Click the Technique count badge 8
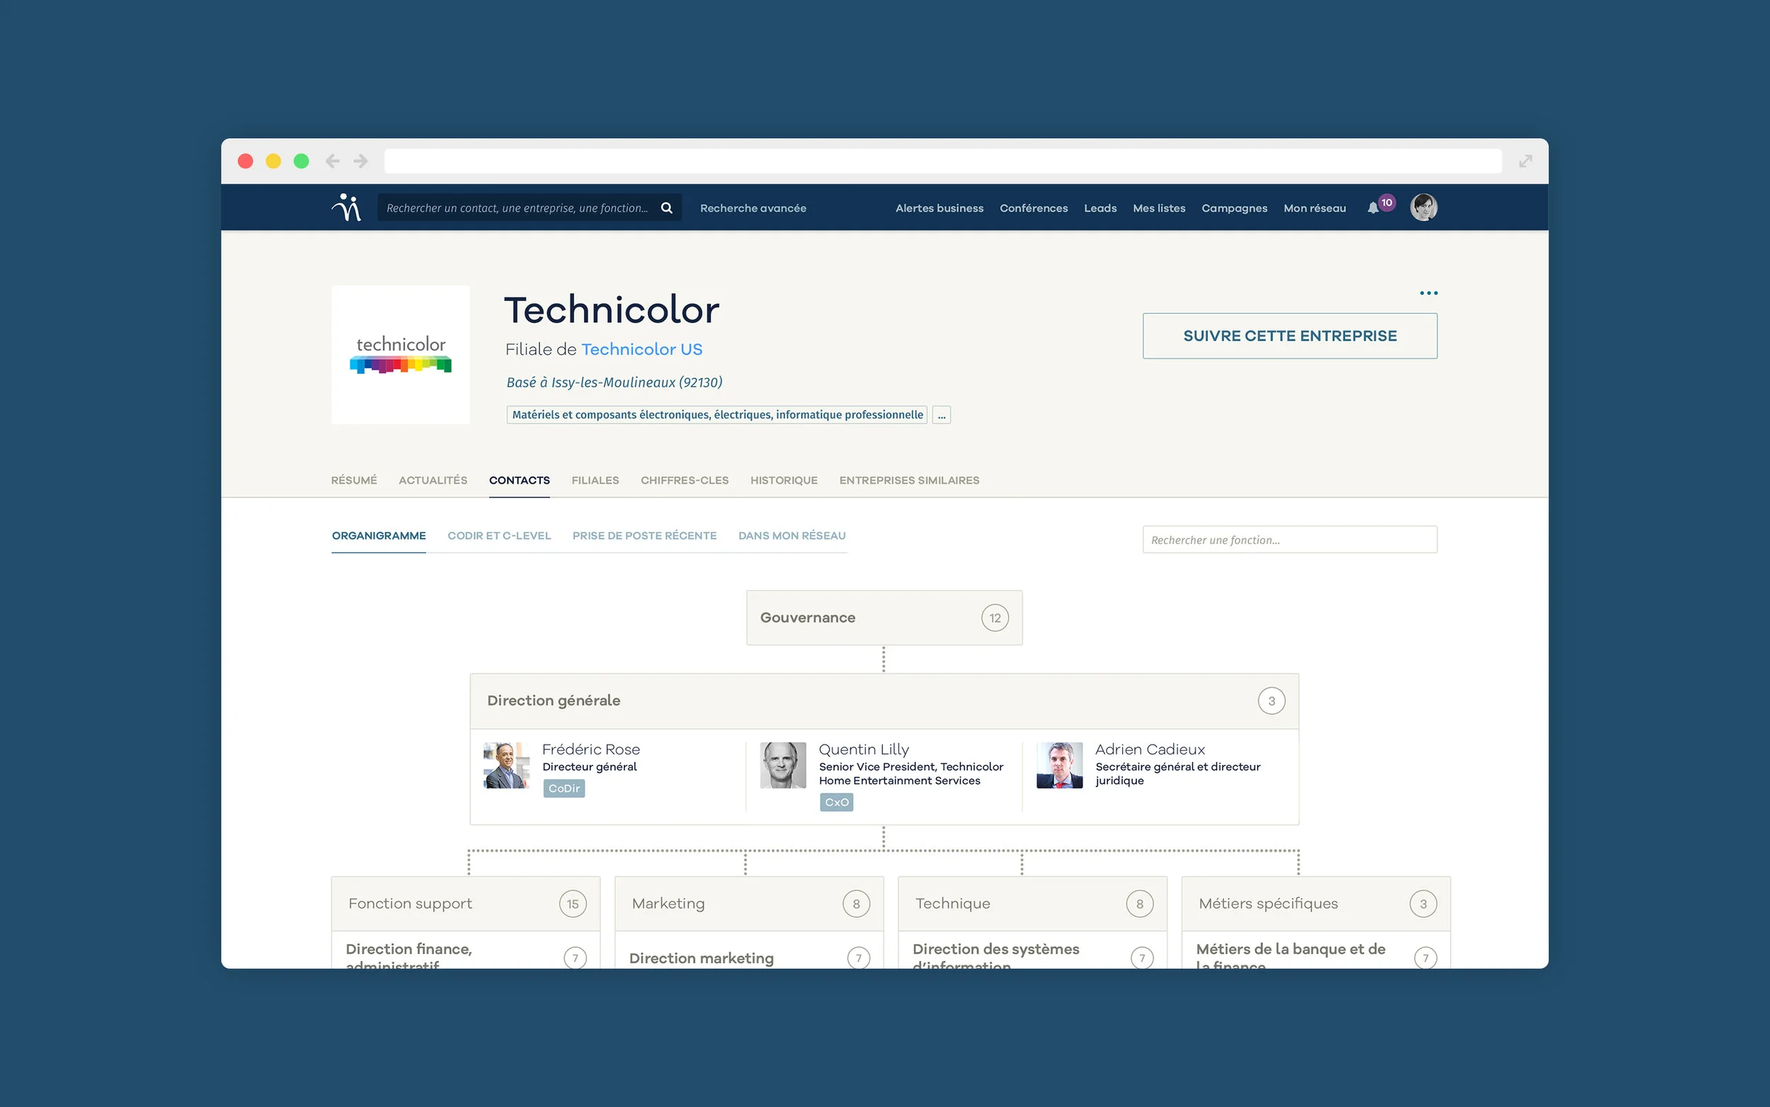1770x1107 pixels. pos(1140,904)
